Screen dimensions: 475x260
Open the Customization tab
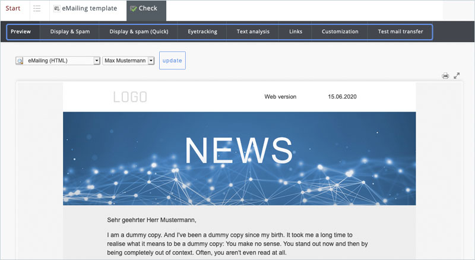pyautogui.click(x=340, y=31)
